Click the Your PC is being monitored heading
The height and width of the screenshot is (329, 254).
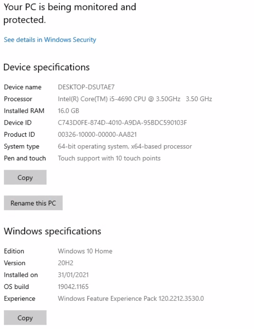70,14
